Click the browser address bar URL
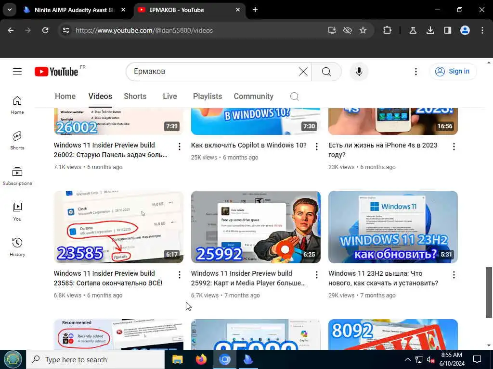Image resolution: width=493 pixels, height=369 pixels. pyautogui.click(x=144, y=30)
